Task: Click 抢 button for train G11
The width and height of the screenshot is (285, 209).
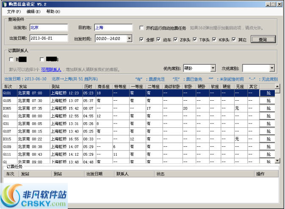Action: click(267, 116)
